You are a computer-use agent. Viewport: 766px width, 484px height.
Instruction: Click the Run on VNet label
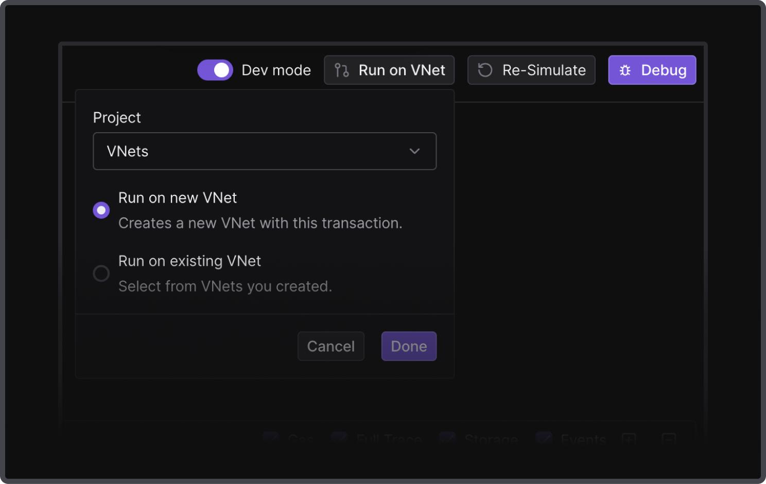[x=402, y=70]
